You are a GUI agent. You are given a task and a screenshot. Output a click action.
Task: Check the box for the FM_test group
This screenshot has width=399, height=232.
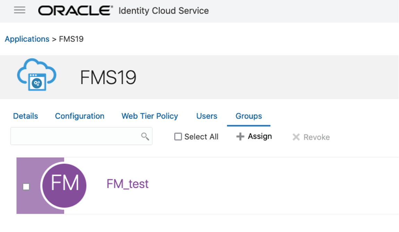click(x=26, y=187)
